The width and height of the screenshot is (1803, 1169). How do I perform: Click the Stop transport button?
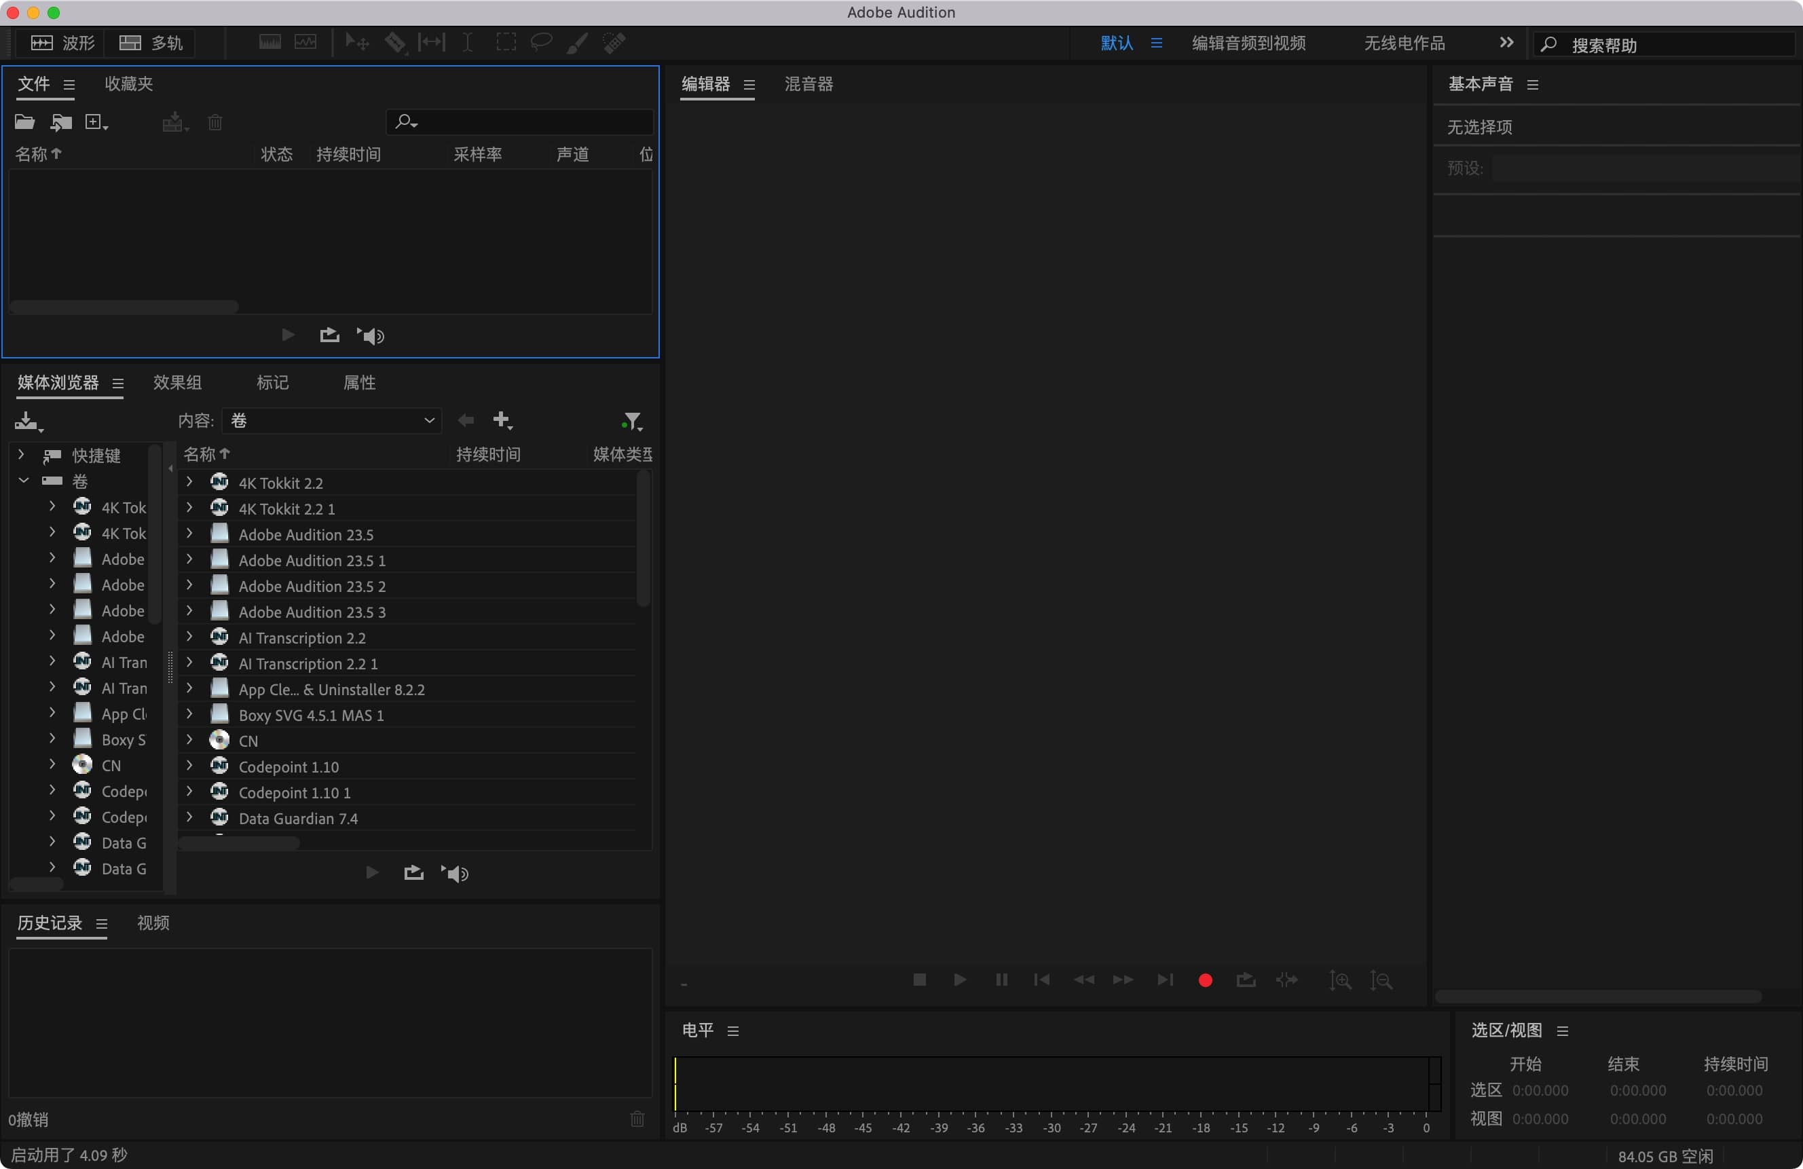tap(920, 980)
